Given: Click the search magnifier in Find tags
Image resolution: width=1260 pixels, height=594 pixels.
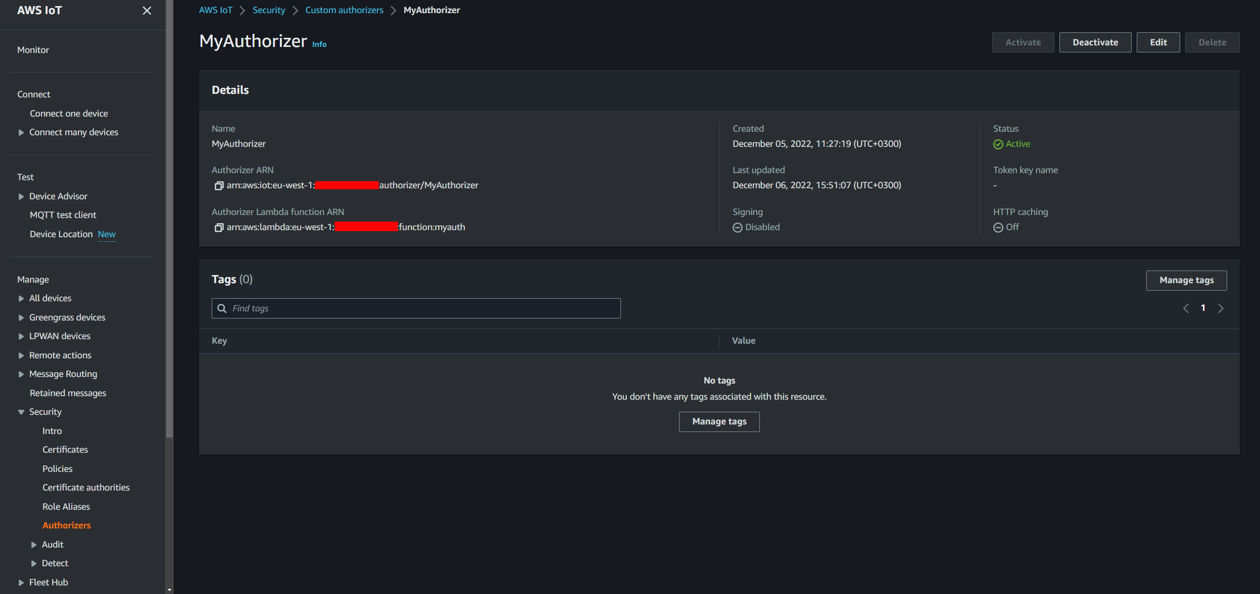Looking at the screenshot, I should pos(223,308).
